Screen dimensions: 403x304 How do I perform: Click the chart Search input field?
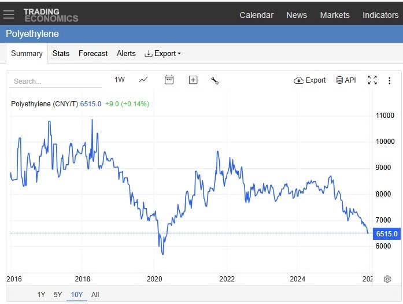coord(55,81)
